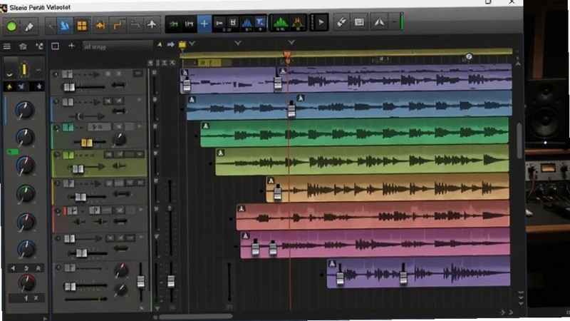Screen dimensions: 570x321
Task: Open the hamburger menu icon
Action: (7, 46)
